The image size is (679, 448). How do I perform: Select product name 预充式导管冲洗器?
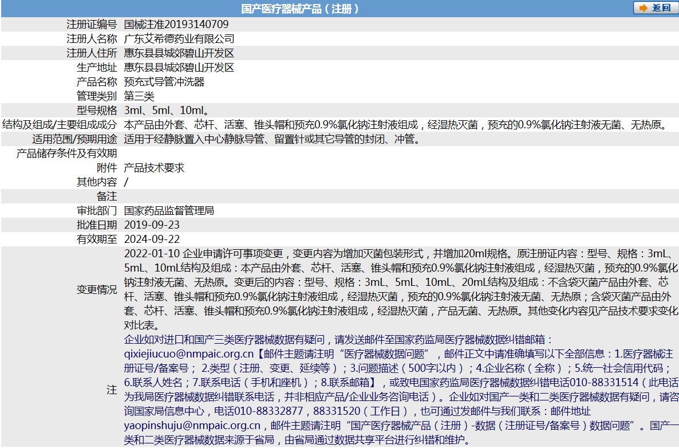click(x=164, y=81)
